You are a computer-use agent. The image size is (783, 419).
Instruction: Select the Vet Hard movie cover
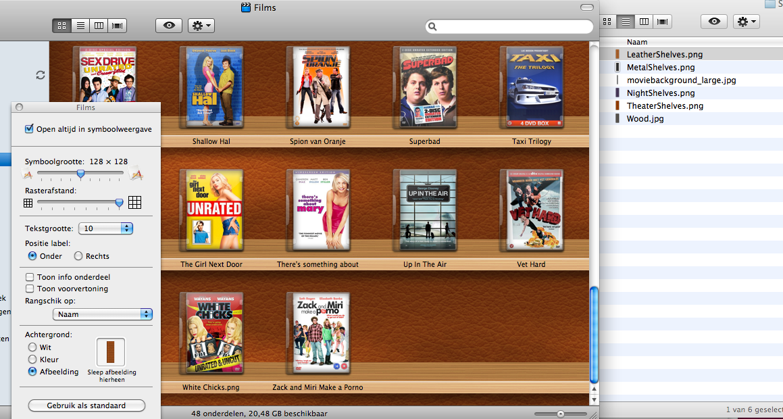531,209
